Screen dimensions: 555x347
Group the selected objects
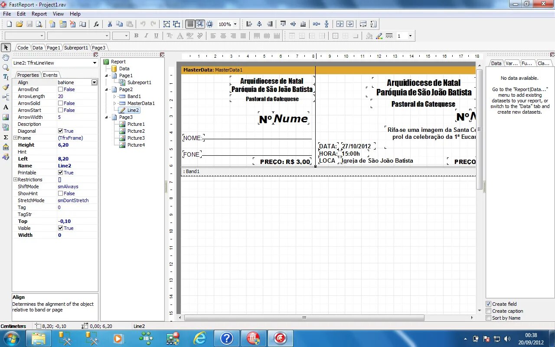166,24
